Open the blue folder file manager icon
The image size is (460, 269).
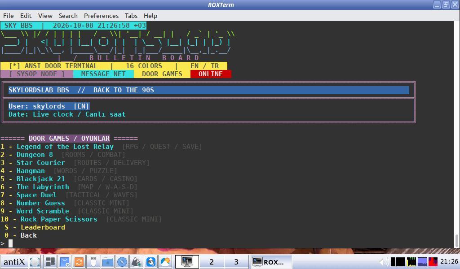[108, 262]
